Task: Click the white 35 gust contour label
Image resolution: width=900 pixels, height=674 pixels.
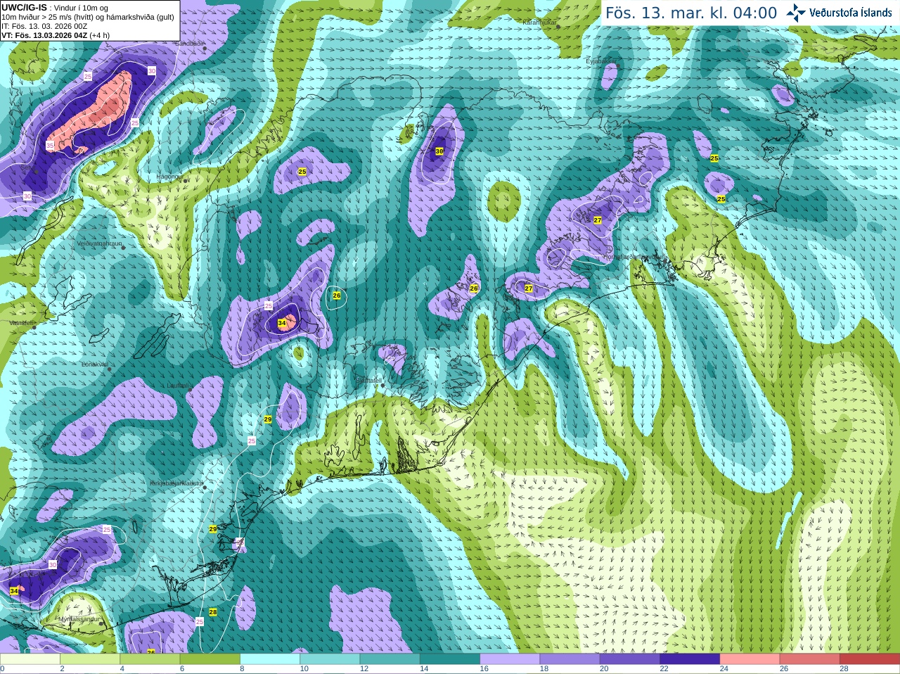Action: pos(50,145)
